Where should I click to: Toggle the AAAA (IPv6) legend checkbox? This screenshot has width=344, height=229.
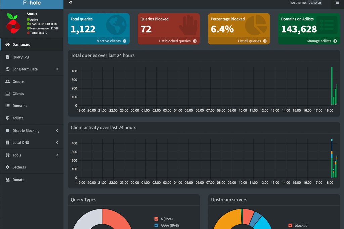(x=156, y=225)
